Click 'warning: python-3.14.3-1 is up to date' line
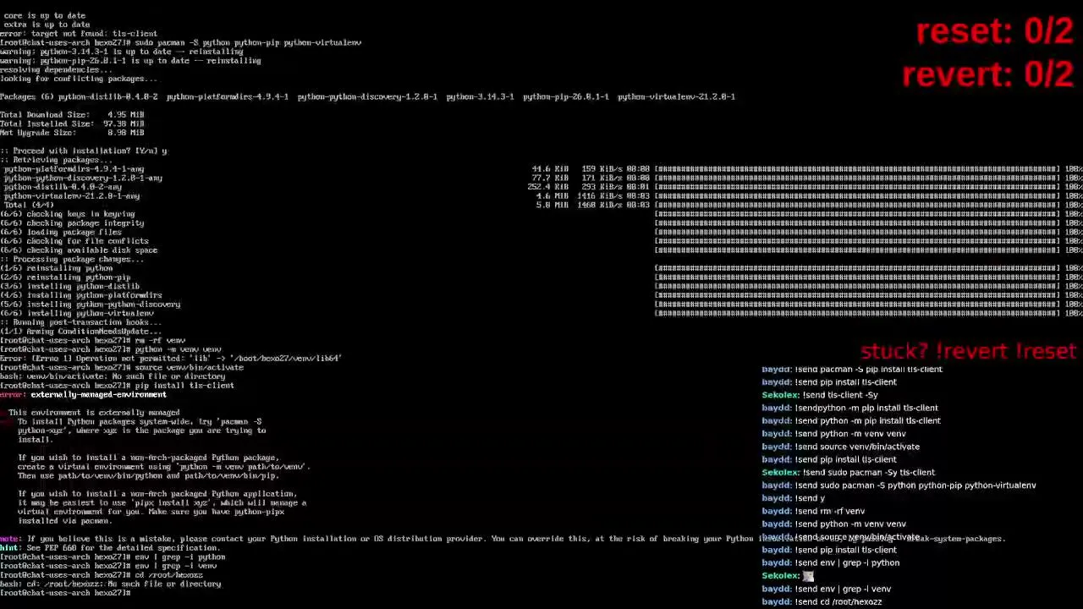1083x609 pixels. pyautogui.click(x=122, y=52)
